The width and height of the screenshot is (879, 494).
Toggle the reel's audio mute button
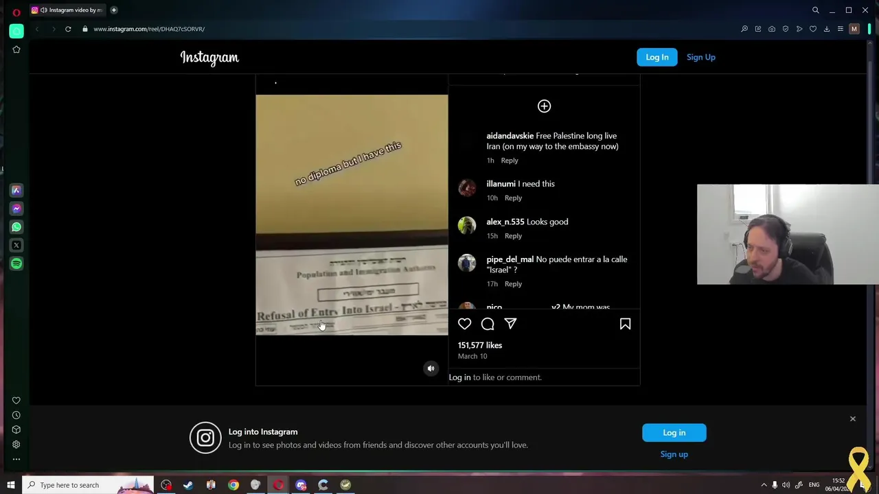[x=431, y=368]
